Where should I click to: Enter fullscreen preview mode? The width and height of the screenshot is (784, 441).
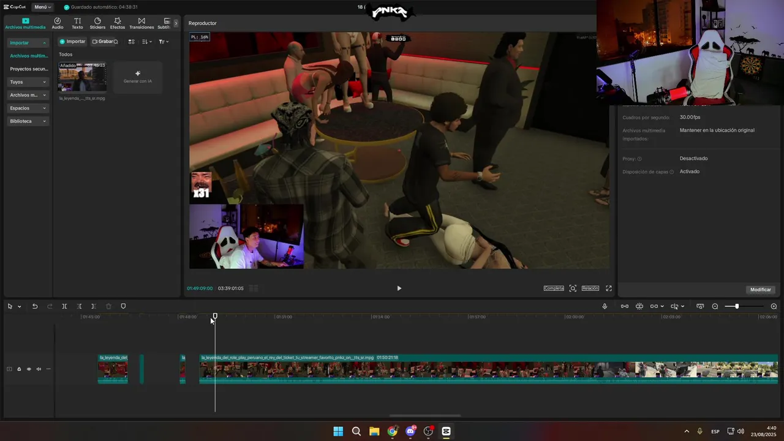tap(609, 288)
